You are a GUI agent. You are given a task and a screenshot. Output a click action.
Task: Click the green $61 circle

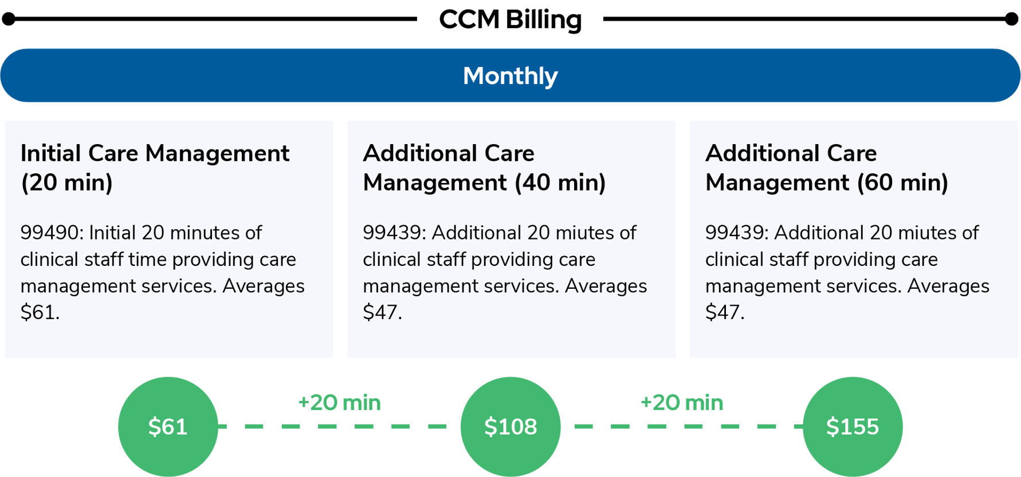168,427
